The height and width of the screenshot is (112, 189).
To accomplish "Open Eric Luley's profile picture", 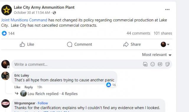I will tap(5, 76).
